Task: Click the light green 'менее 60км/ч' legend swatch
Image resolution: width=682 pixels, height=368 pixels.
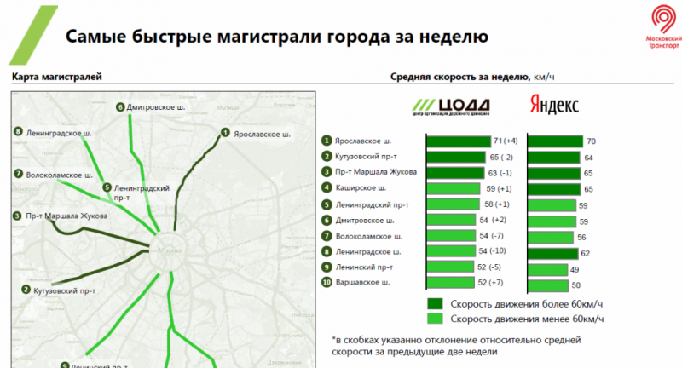Action: pyautogui.click(x=435, y=319)
